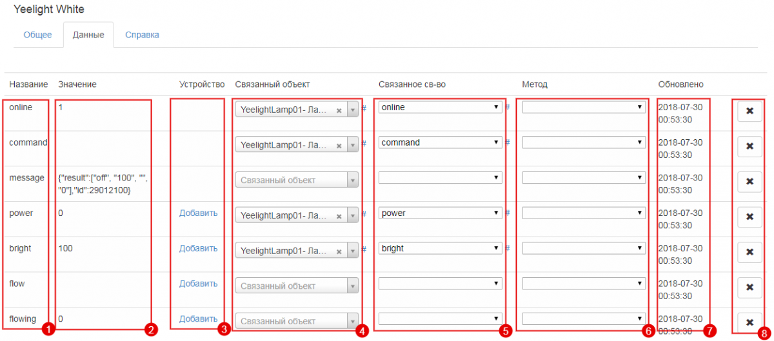Screen dimensions: 774x341
Task: Open empty linked property dropdown in flow row
Action: [441, 283]
